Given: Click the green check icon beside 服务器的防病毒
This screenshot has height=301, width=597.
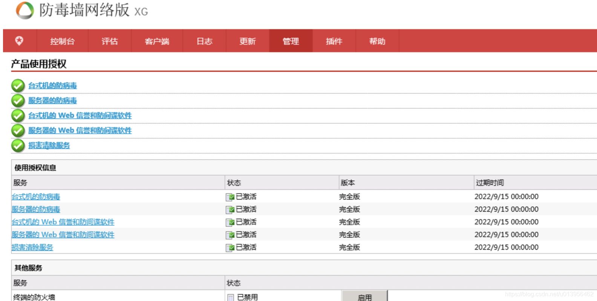Looking at the screenshot, I should (18, 101).
